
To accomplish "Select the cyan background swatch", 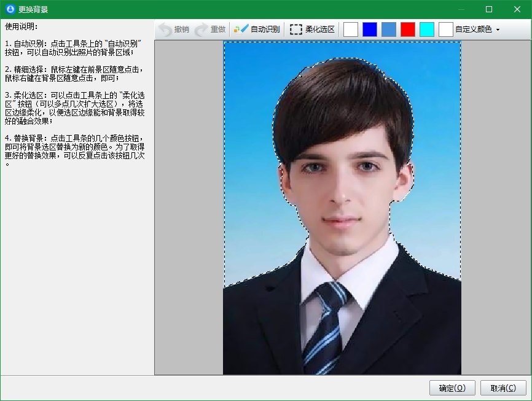I will pos(427,28).
